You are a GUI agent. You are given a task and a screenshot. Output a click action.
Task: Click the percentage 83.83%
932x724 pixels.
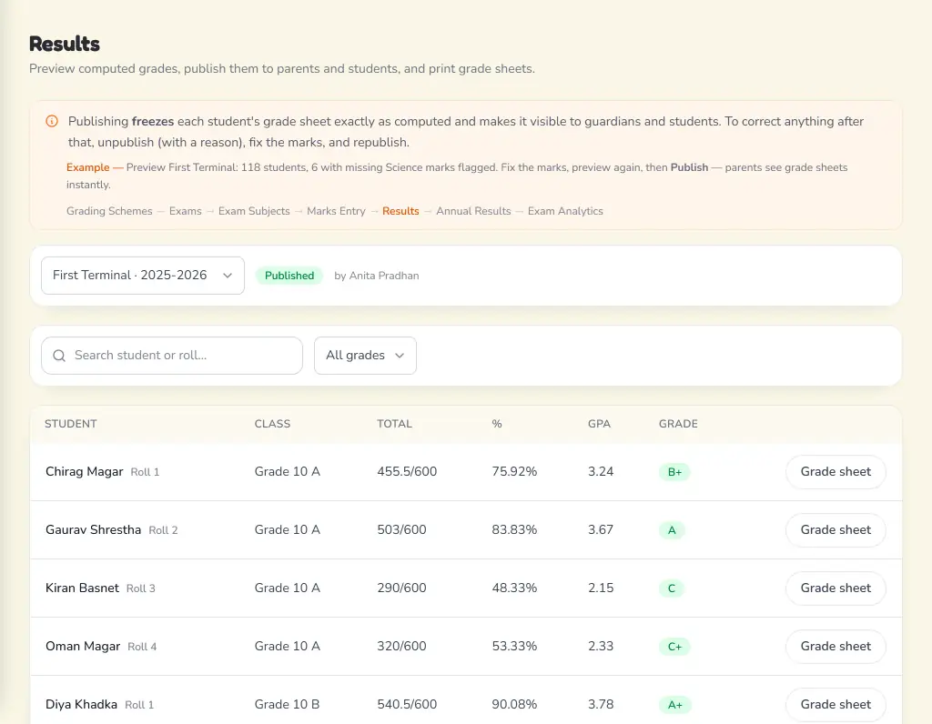coord(514,529)
